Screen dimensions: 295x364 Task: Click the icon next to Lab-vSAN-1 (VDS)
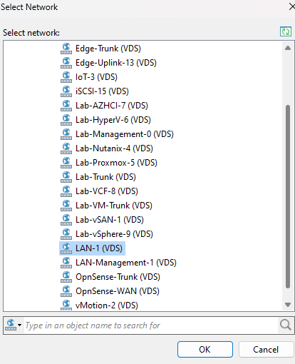[66, 220]
